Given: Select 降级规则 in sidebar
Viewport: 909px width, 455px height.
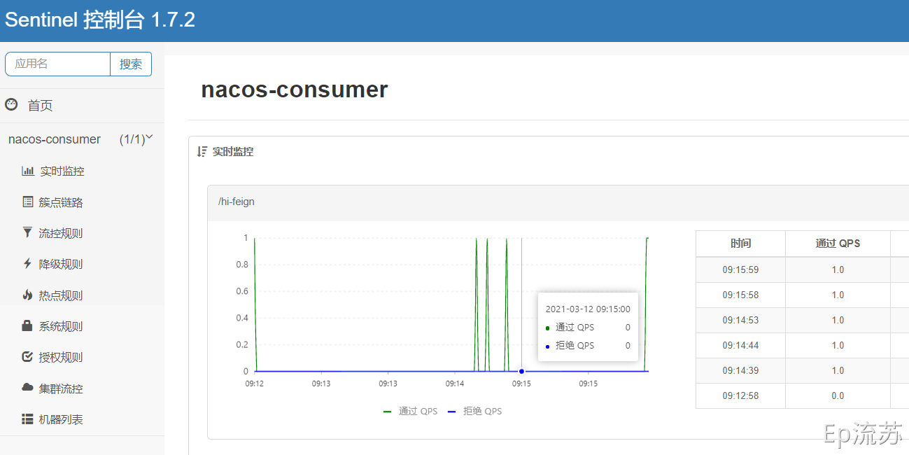Looking at the screenshot, I should click(61, 264).
